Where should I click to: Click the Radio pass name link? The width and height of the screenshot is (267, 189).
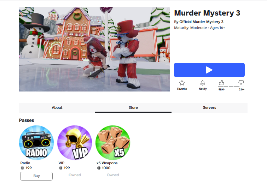[25, 163]
